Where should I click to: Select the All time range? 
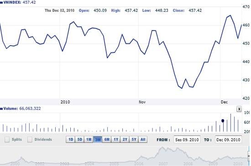click(x=143, y=140)
